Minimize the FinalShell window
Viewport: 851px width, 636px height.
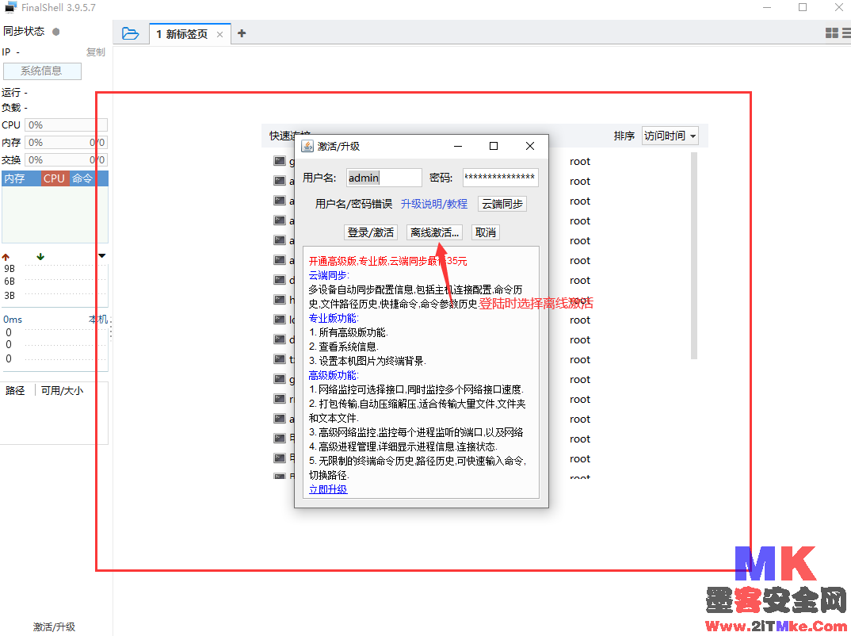click(x=767, y=8)
